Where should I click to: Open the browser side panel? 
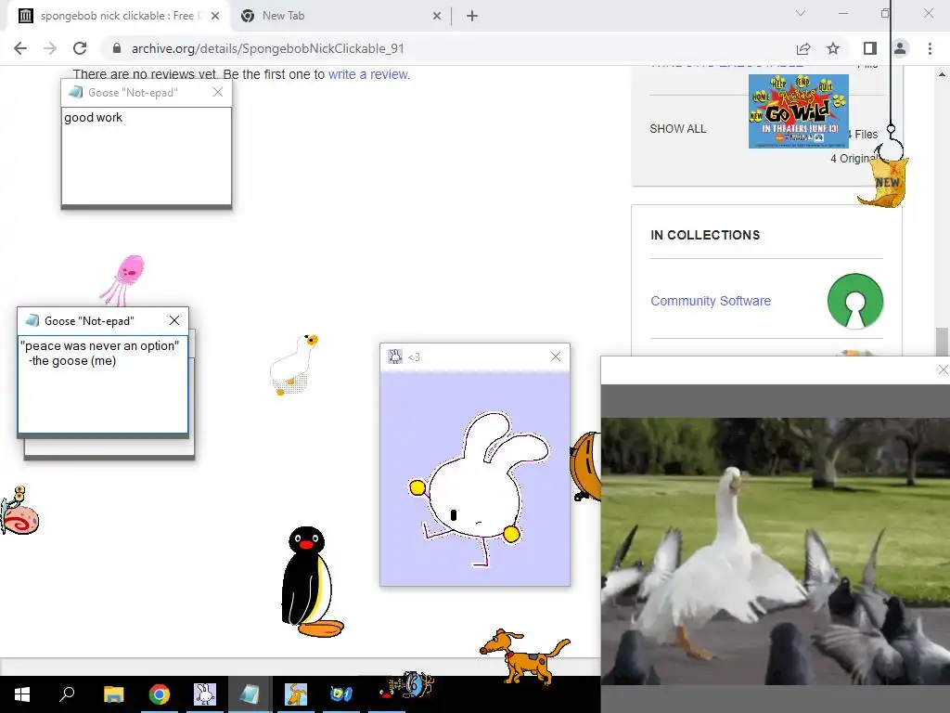point(870,48)
